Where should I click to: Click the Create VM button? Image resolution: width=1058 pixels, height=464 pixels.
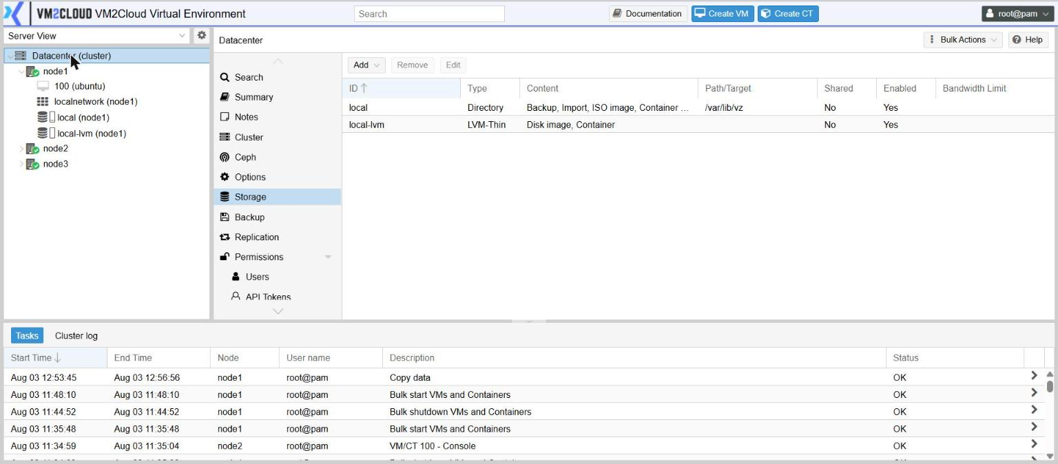(723, 14)
